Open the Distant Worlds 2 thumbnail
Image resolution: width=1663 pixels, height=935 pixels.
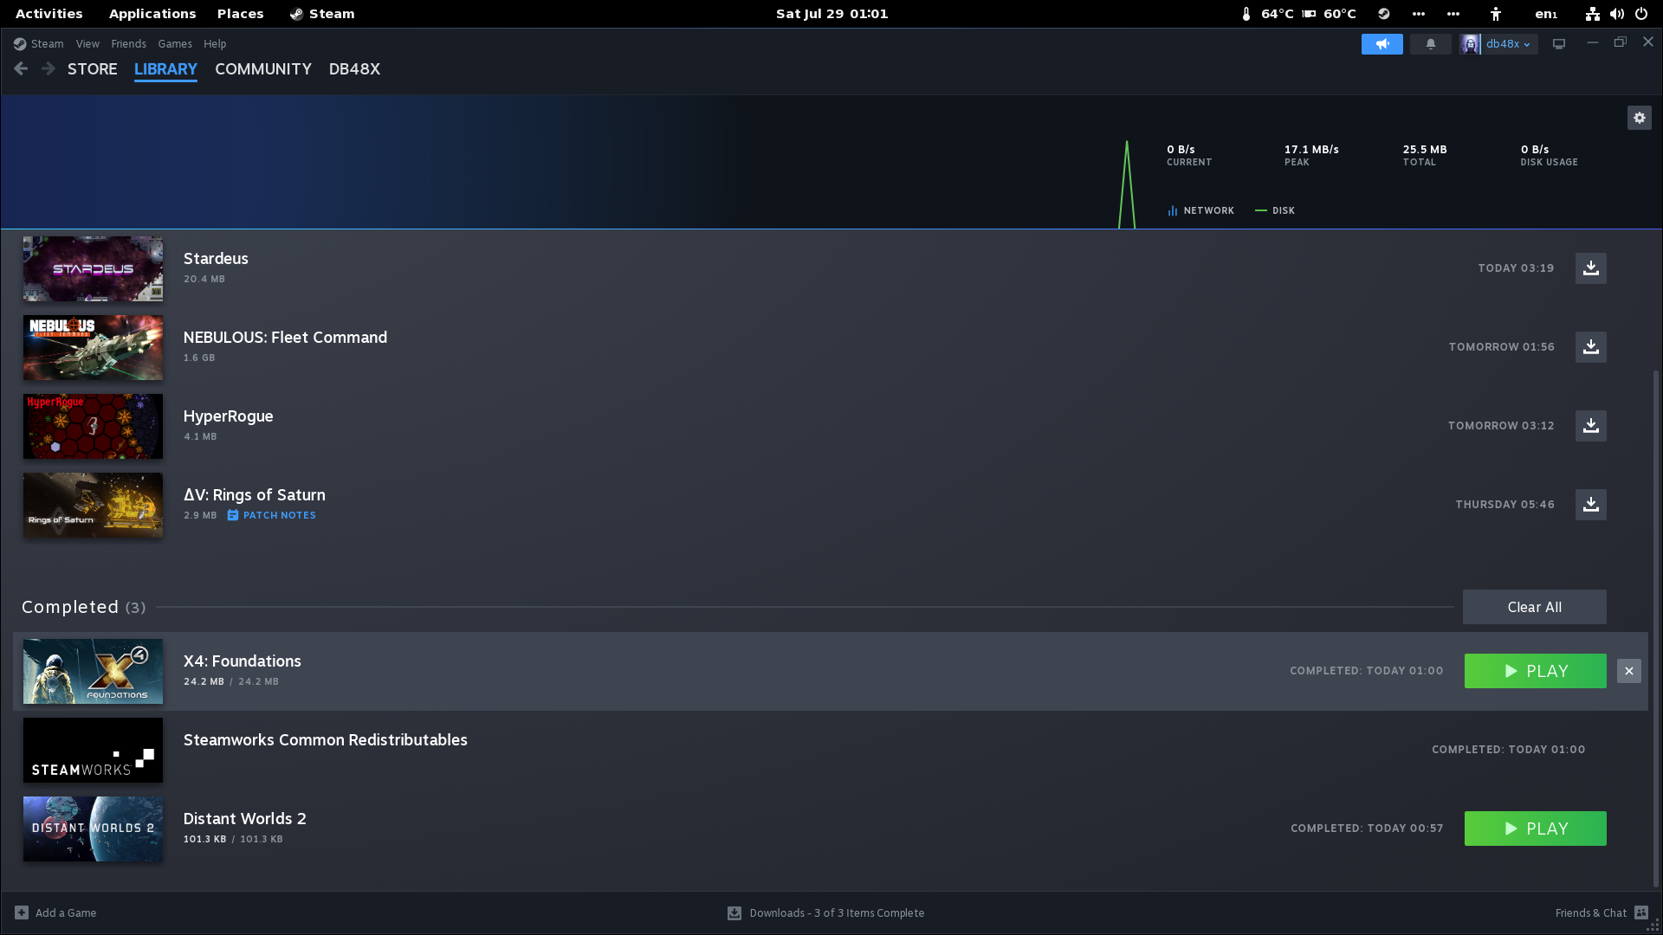93,829
